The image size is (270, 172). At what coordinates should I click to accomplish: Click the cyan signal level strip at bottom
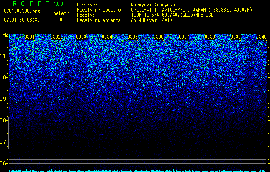(137, 171)
